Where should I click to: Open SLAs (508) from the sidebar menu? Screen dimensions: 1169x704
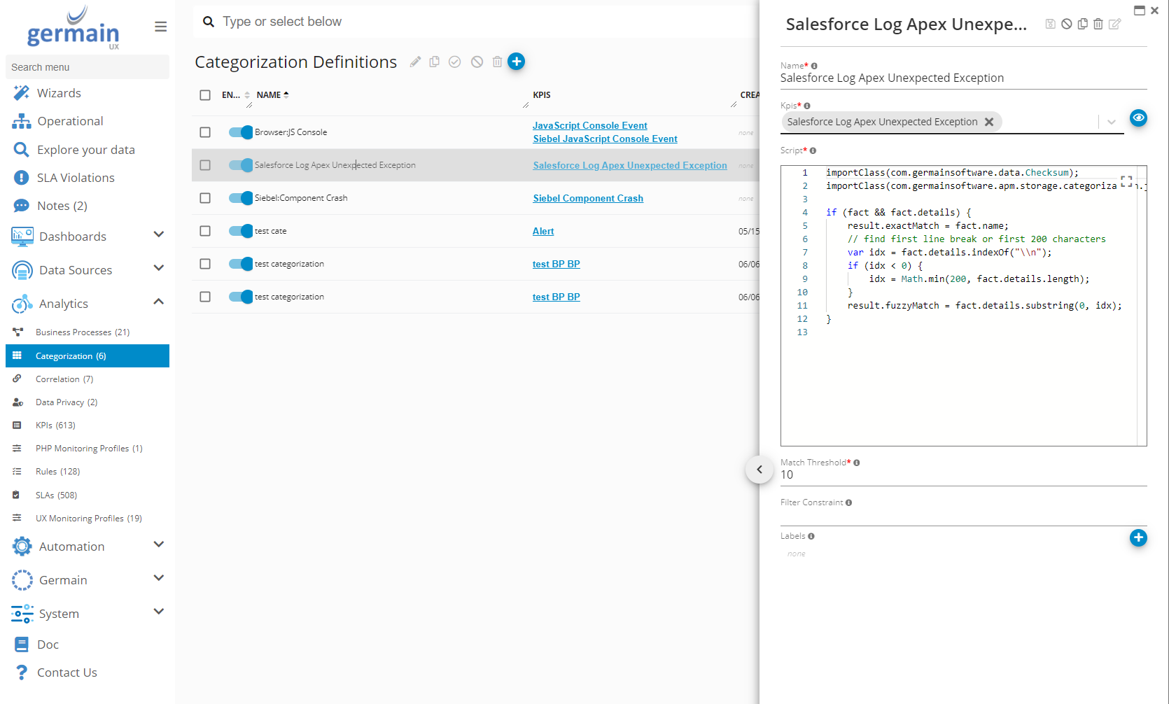[56, 495]
